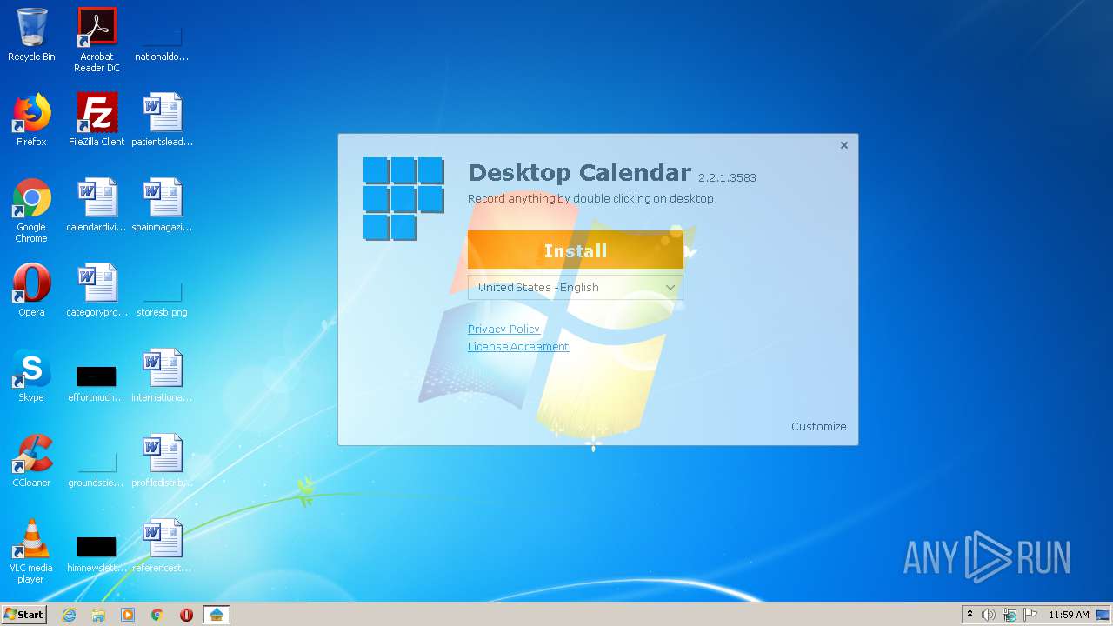This screenshot has width=1113, height=626.
Task: Select the Skype desktop shortcut
Action: coord(31,376)
